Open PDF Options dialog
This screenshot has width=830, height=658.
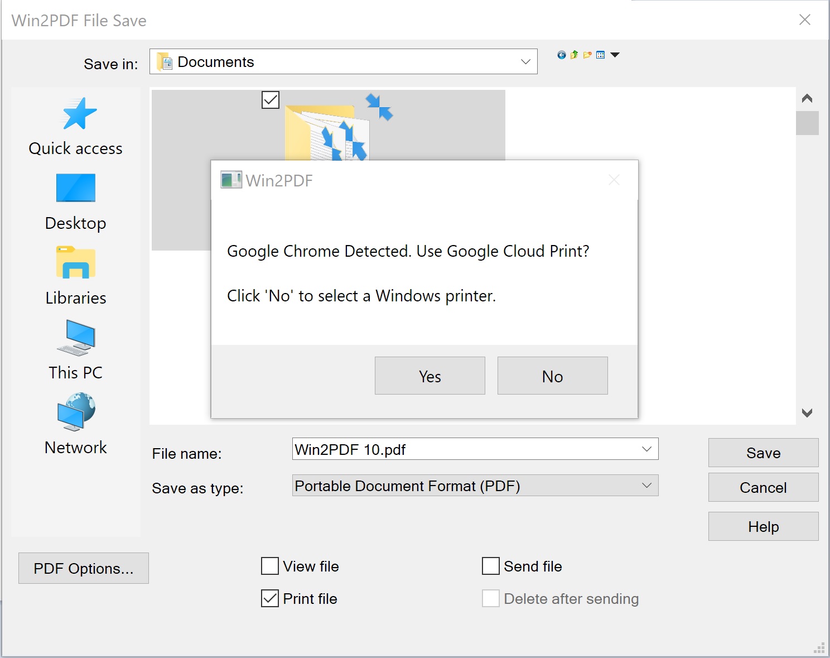point(83,568)
